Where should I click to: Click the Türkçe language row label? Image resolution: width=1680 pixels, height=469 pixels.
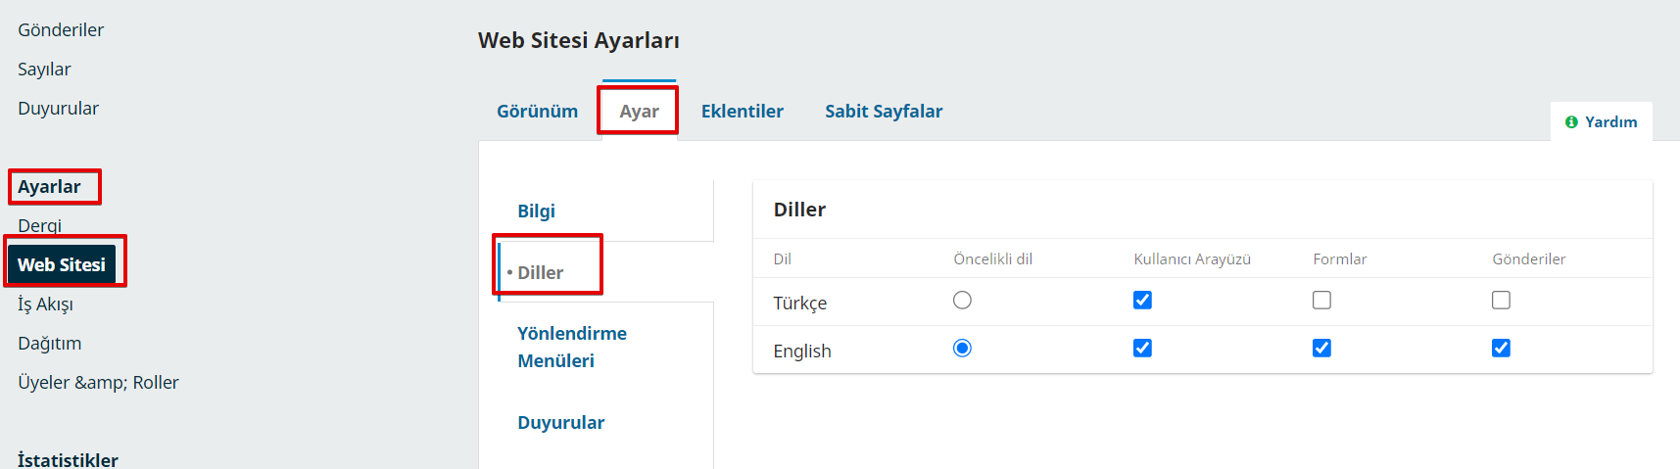pos(800,303)
